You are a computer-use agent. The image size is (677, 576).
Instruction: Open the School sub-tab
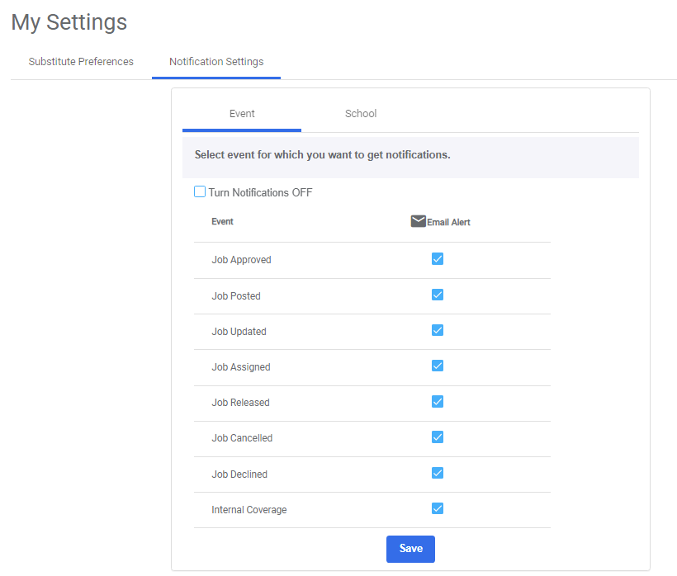(361, 114)
